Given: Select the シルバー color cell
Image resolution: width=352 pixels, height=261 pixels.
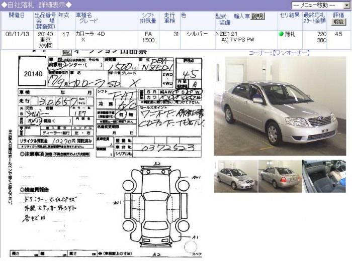Looking at the screenshot, I should tap(197, 34).
